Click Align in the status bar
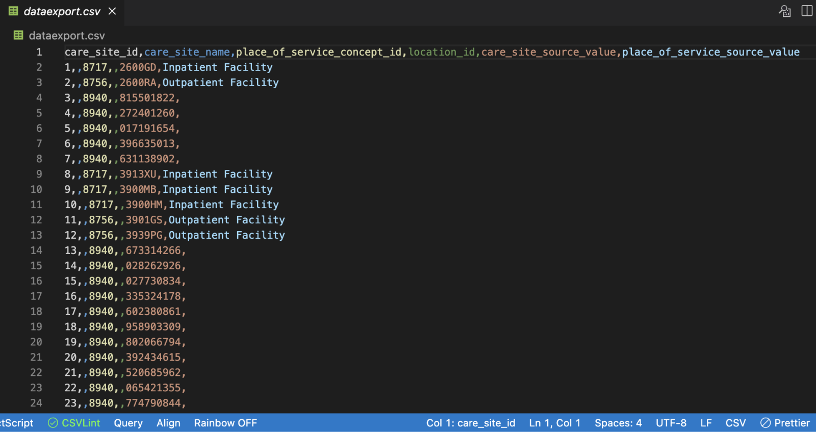The image size is (816, 432). [x=168, y=423]
